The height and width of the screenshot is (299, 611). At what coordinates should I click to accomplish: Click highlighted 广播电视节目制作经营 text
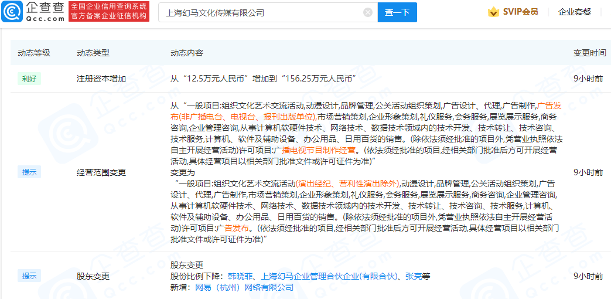pos(318,150)
